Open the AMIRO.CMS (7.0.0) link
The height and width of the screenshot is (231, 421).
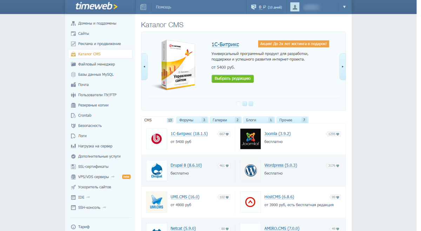point(282,228)
